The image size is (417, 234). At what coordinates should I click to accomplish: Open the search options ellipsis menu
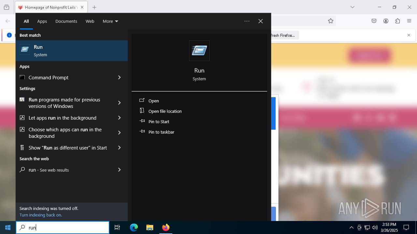tap(247, 21)
